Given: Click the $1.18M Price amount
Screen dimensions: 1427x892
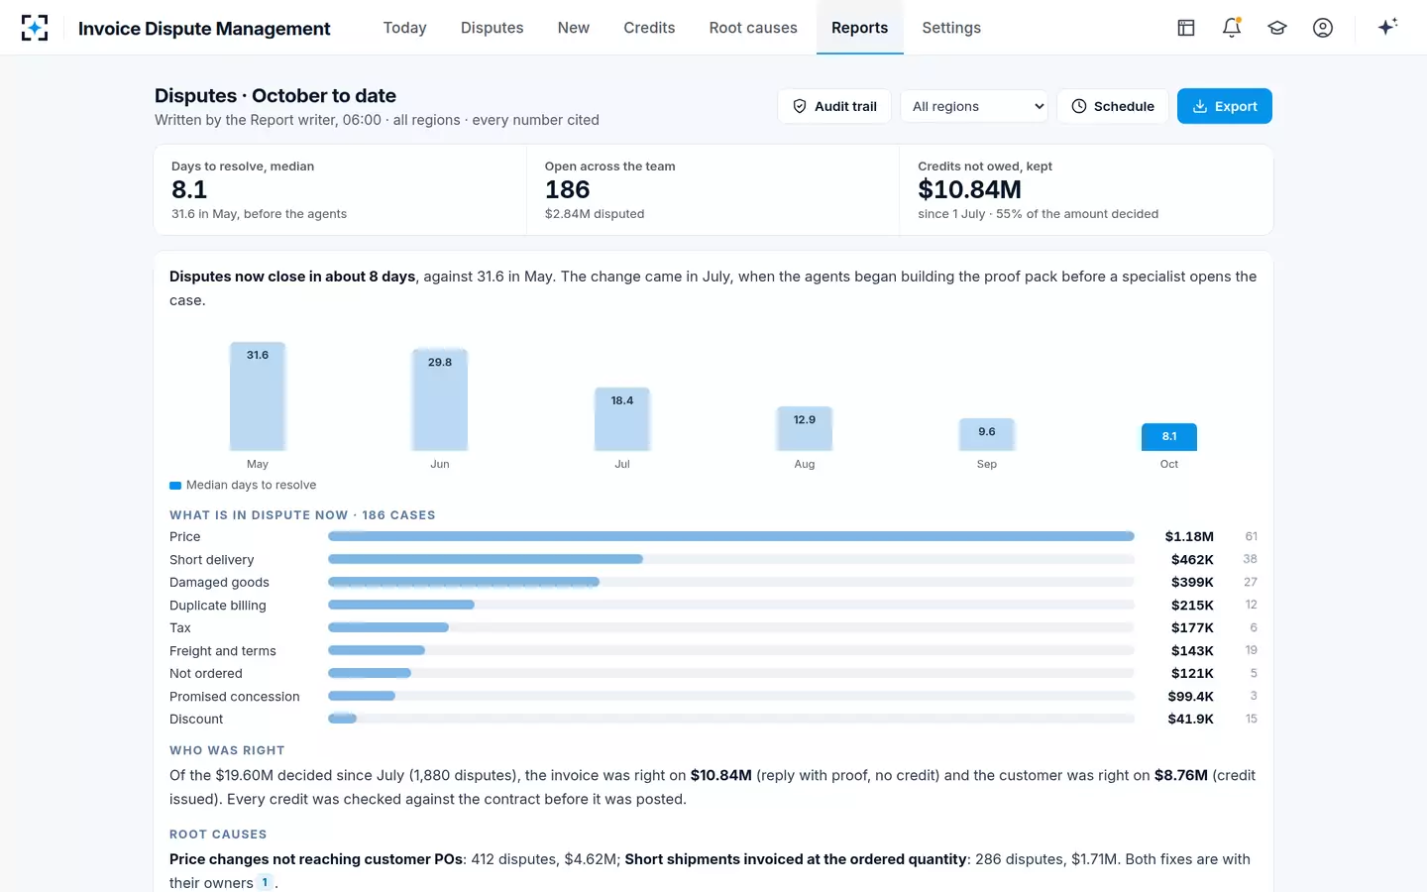Looking at the screenshot, I should (x=1189, y=536).
